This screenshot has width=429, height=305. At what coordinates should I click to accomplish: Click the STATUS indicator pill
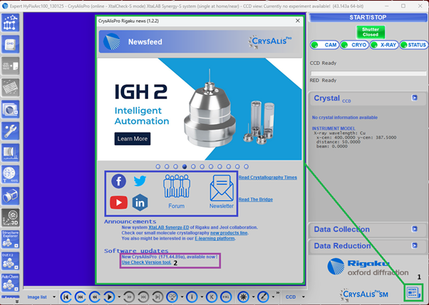tap(413, 45)
